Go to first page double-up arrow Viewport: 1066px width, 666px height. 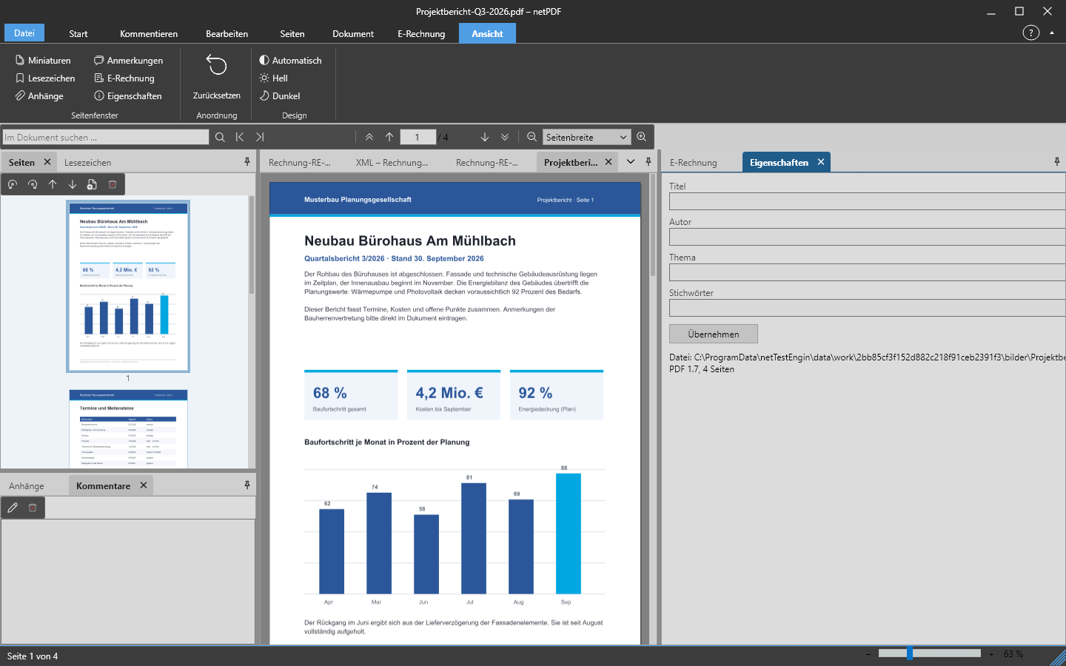(x=369, y=137)
